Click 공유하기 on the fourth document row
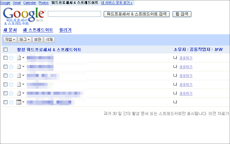This screenshot has width=230, height=144. (186, 85)
